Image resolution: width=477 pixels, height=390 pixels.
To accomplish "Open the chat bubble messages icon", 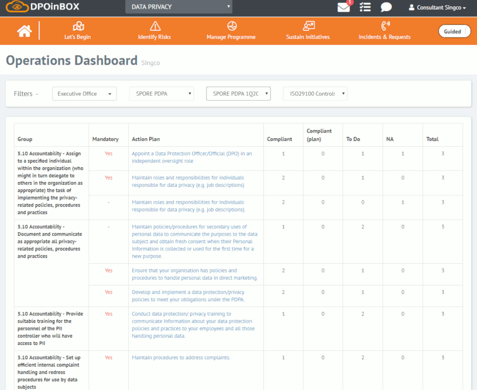I will tap(386, 7).
